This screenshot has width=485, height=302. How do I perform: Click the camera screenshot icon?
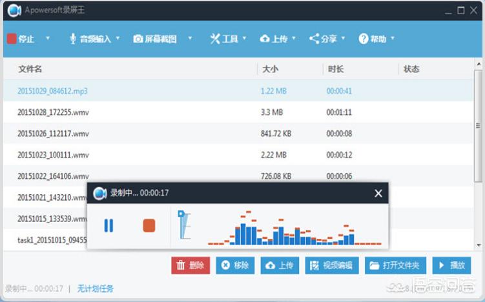pyautogui.click(x=138, y=39)
